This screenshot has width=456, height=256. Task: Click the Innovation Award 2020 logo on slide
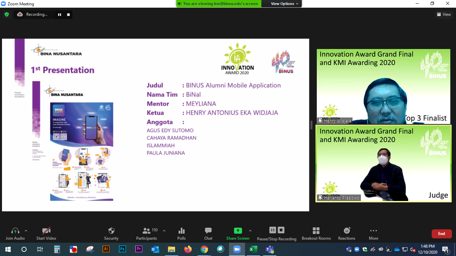[238, 58]
